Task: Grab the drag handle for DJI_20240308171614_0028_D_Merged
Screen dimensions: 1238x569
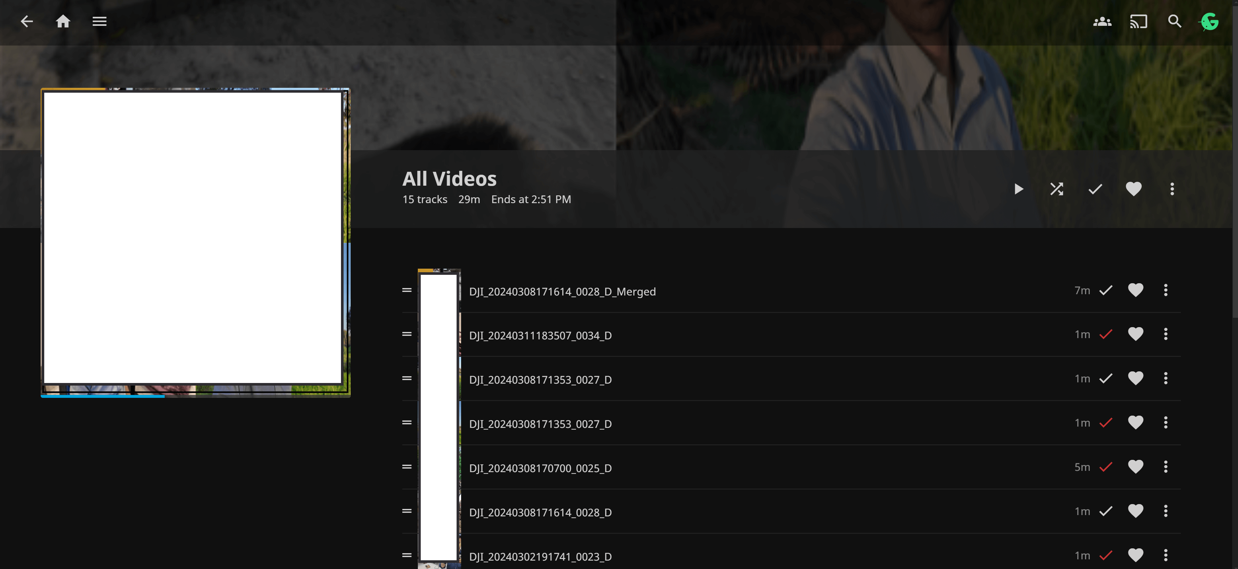Action: 407,290
